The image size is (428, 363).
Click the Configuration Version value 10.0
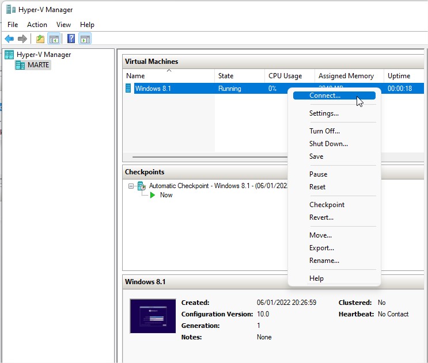(x=263, y=314)
